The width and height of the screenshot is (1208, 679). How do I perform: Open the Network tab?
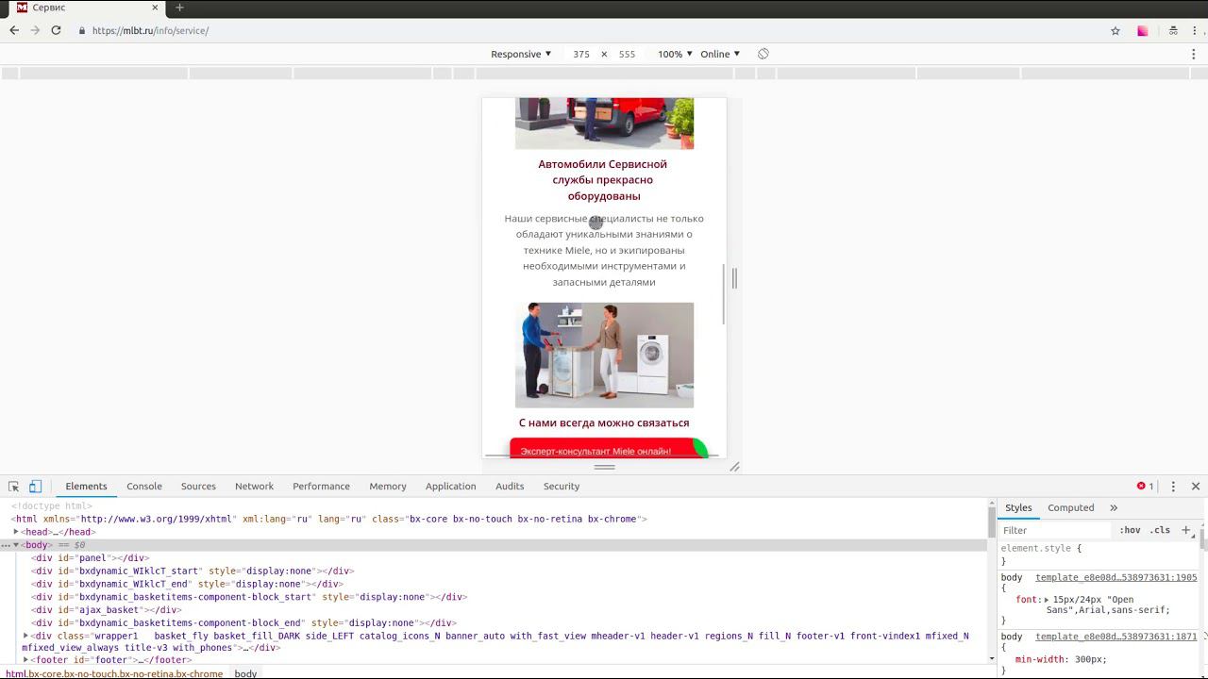pyautogui.click(x=254, y=487)
